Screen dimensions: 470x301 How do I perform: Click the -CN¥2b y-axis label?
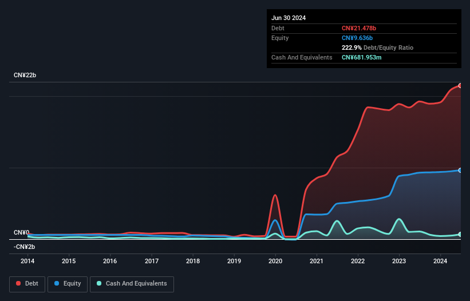click(24, 247)
